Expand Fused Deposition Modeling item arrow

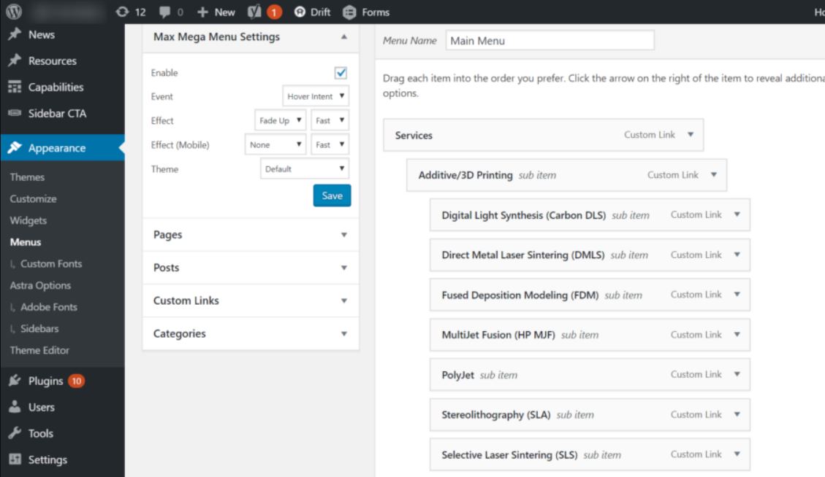pos(737,294)
